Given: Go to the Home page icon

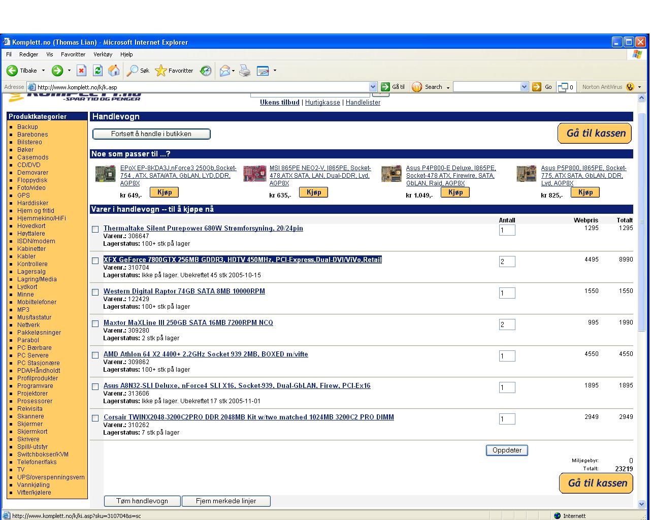Looking at the screenshot, I should (x=114, y=71).
